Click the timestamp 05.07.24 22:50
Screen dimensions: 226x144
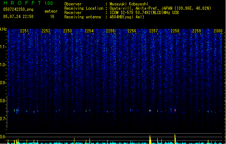pos(18,17)
